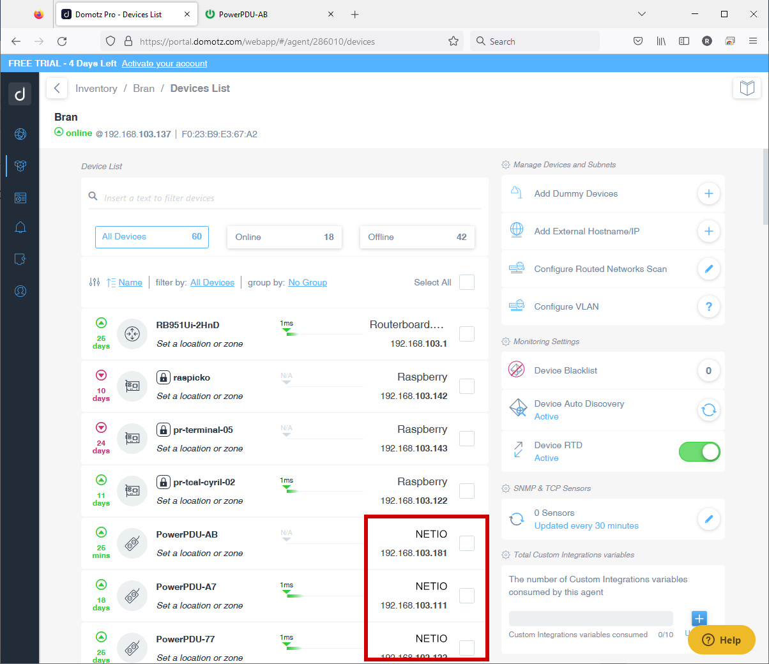769x664 pixels.
Task: Click the Firefox Search box
Action: (535, 41)
